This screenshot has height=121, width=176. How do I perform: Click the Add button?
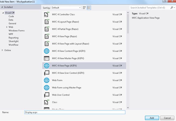pos(152,118)
